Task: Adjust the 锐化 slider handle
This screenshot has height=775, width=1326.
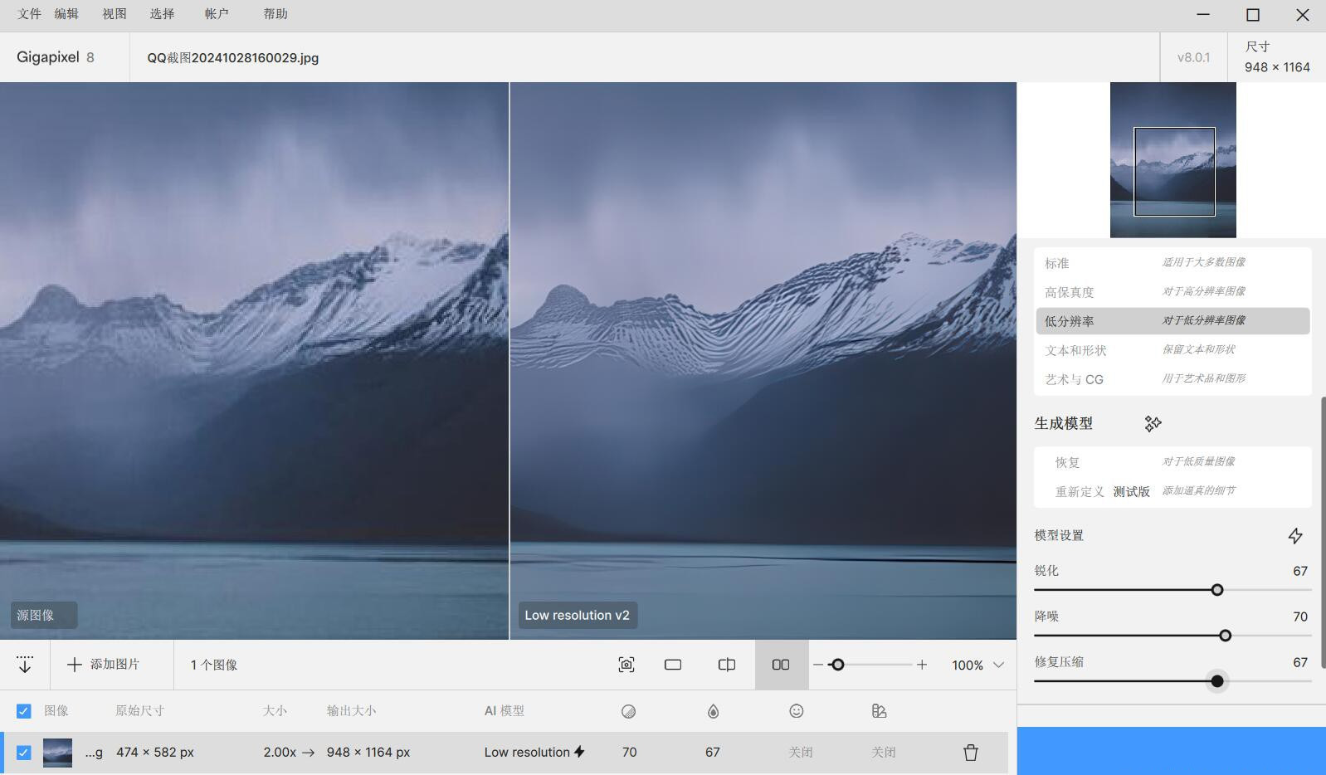Action: (x=1216, y=590)
